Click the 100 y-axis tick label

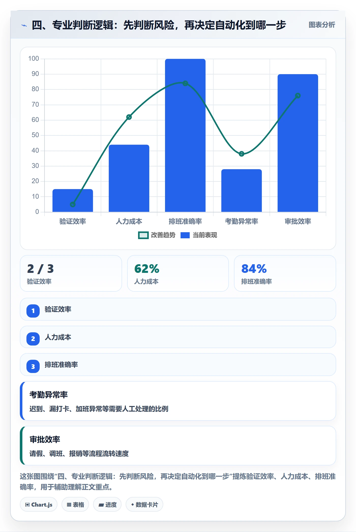pos(34,59)
